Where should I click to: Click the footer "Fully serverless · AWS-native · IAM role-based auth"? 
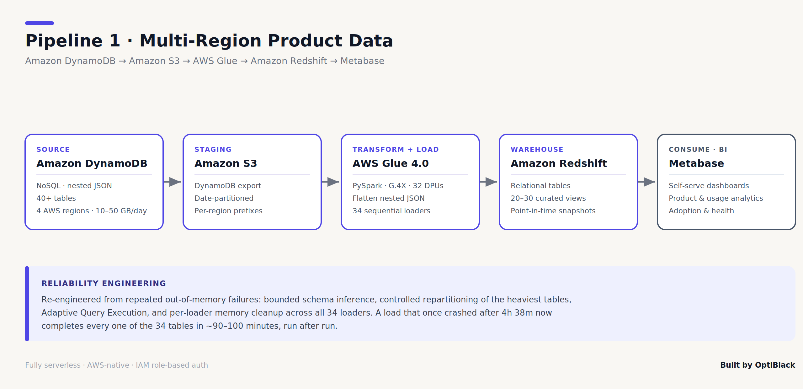click(x=117, y=365)
